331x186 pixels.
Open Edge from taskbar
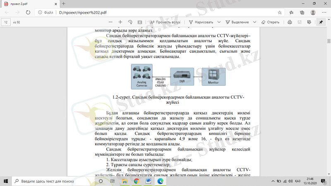coord(160,181)
